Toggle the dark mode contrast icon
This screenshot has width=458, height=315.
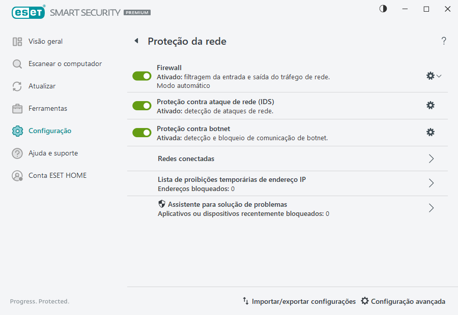(382, 9)
